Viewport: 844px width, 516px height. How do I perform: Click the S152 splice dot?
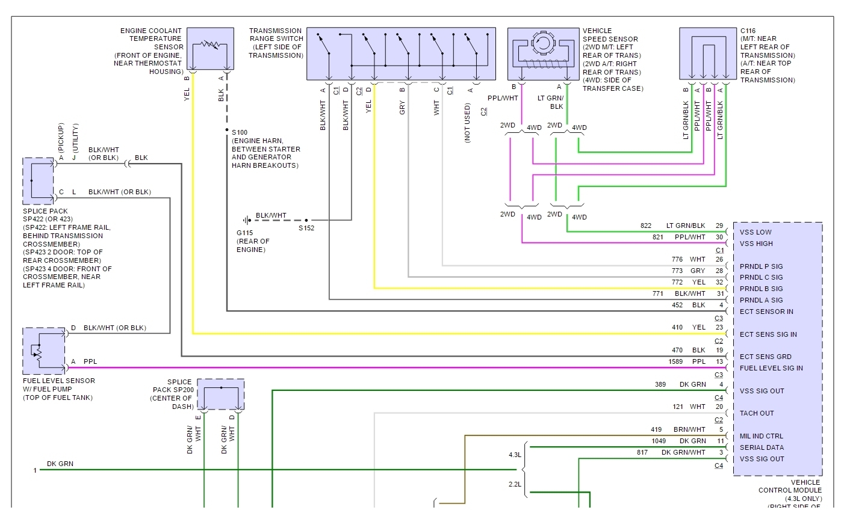pyautogui.click(x=306, y=221)
